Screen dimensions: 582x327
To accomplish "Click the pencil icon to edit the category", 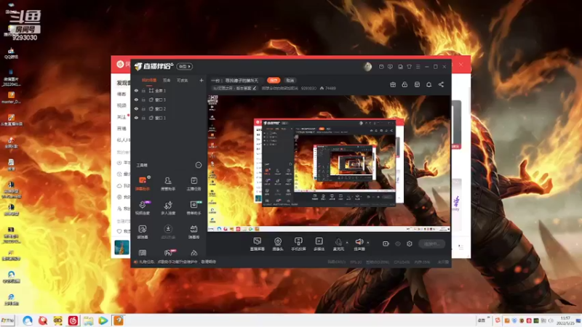I will 255,88.
